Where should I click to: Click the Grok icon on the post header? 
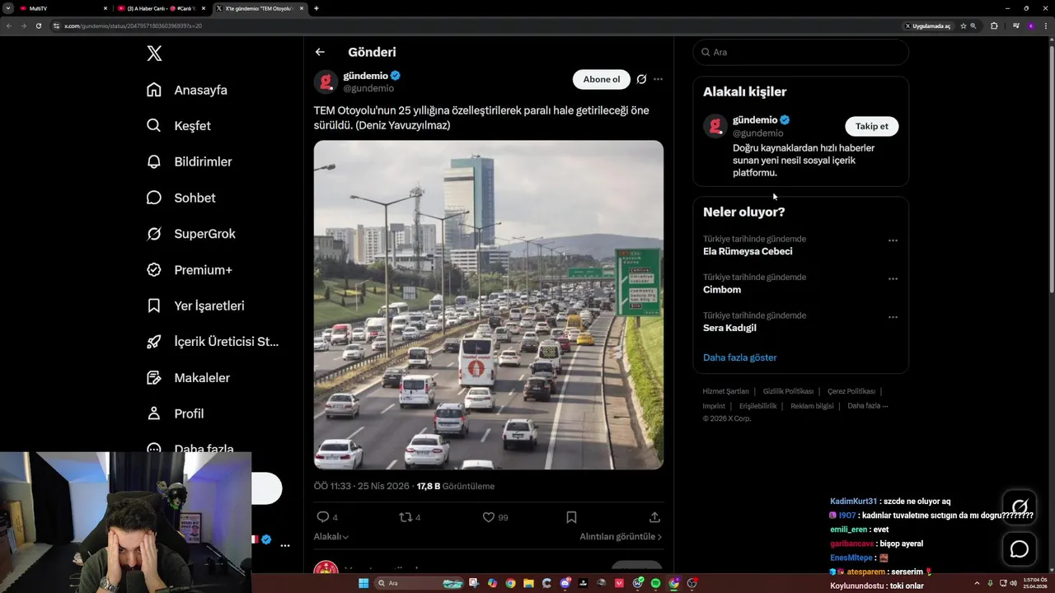click(641, 79)
